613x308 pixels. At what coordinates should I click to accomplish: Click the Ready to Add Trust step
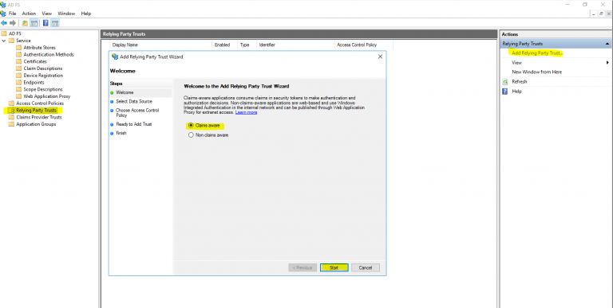[134, 124]
